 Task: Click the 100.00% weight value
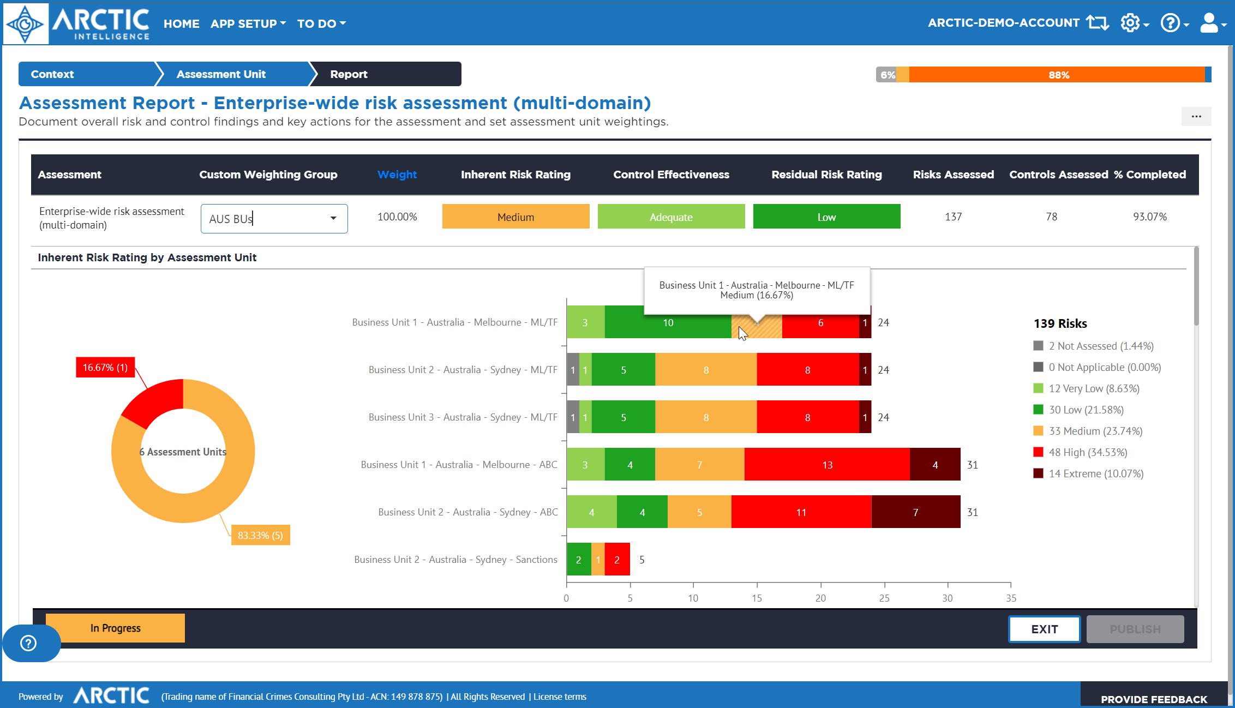point(397,217)
